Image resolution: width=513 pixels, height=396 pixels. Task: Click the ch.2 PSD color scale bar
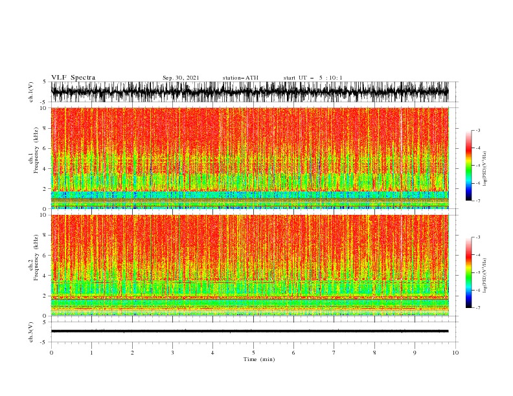pyautogui.click(x=468, y=272)
